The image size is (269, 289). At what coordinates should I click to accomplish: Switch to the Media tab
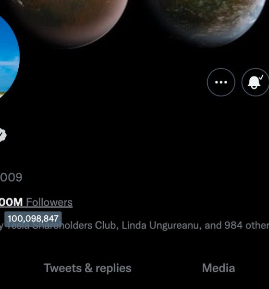(x=219, y=268)
